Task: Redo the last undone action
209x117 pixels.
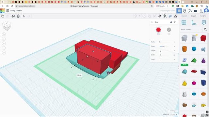Action: coord(29,16)
